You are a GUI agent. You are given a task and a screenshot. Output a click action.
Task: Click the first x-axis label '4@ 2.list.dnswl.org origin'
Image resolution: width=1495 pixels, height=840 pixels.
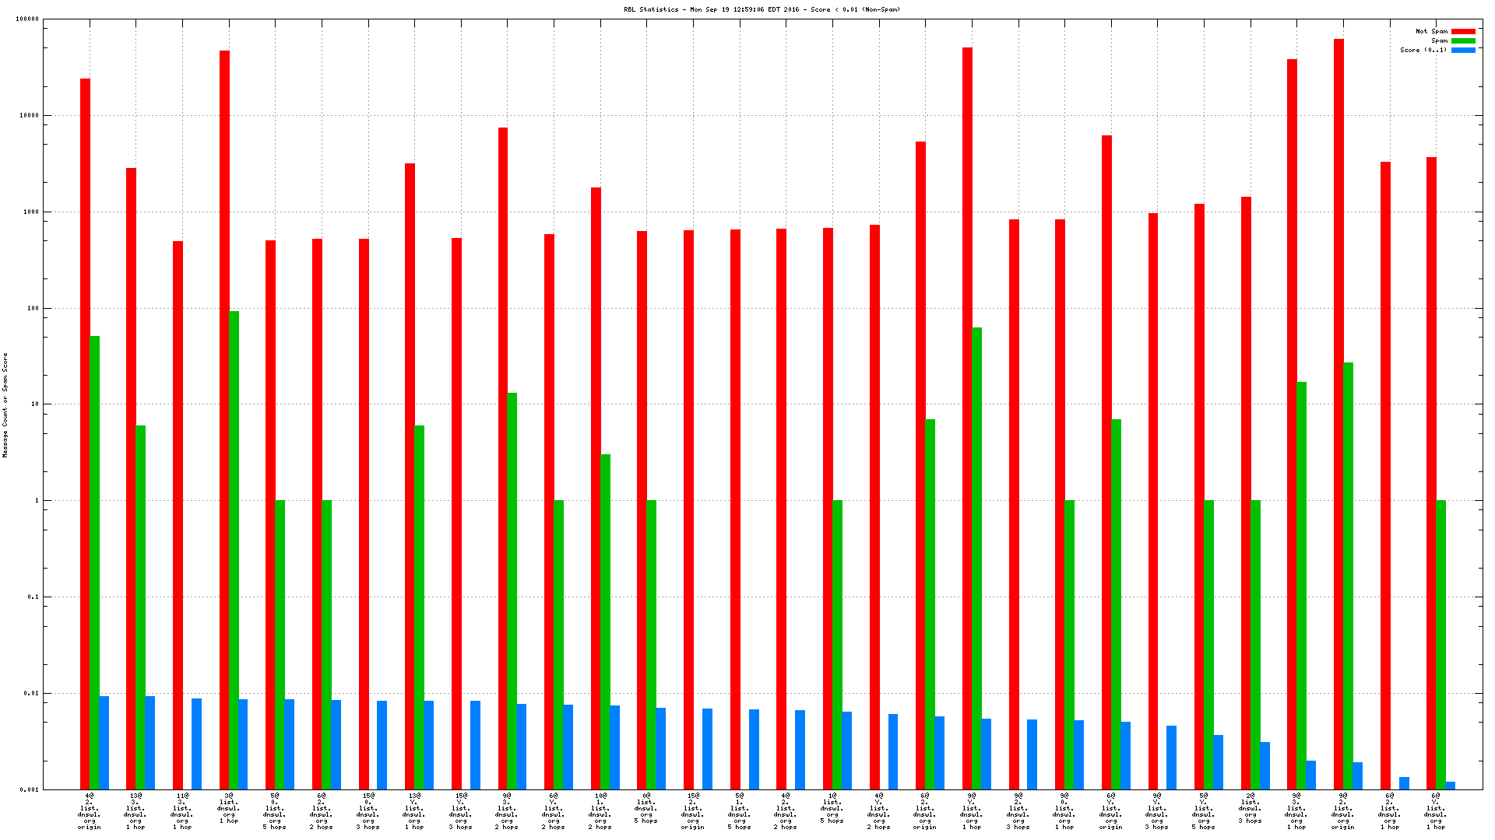pos(90,811)
